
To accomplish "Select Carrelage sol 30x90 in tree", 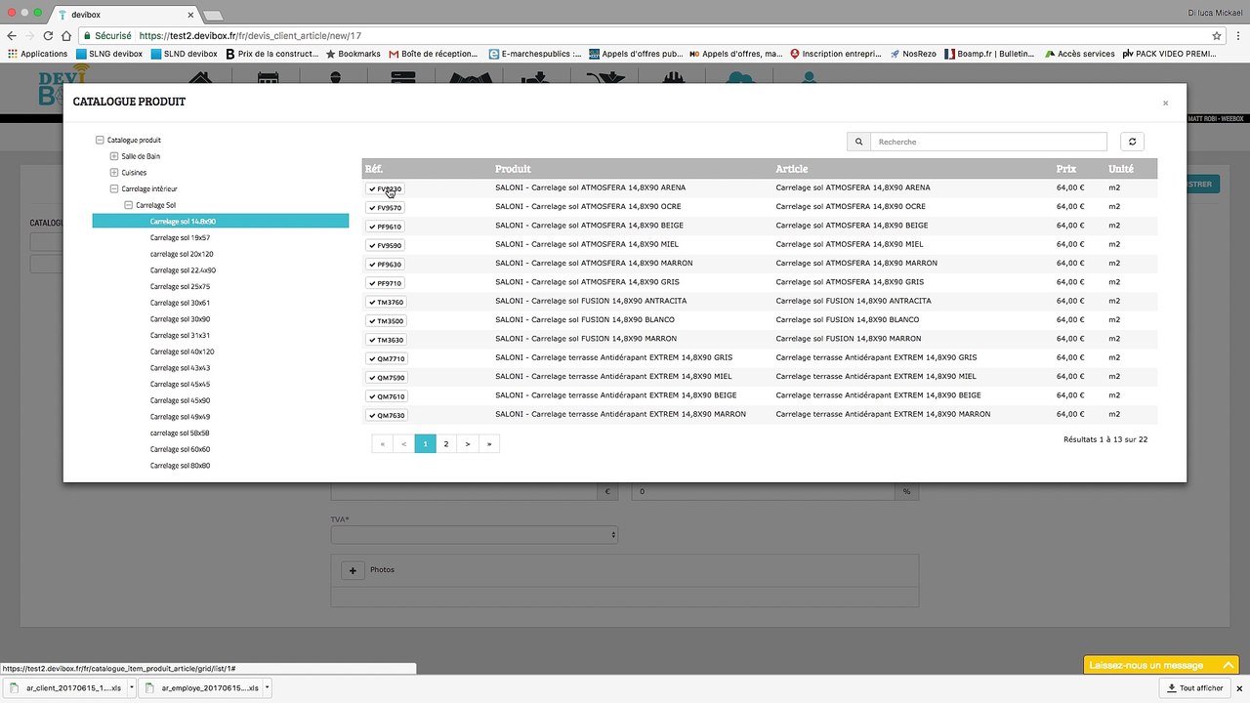I will tap(180, 319).
